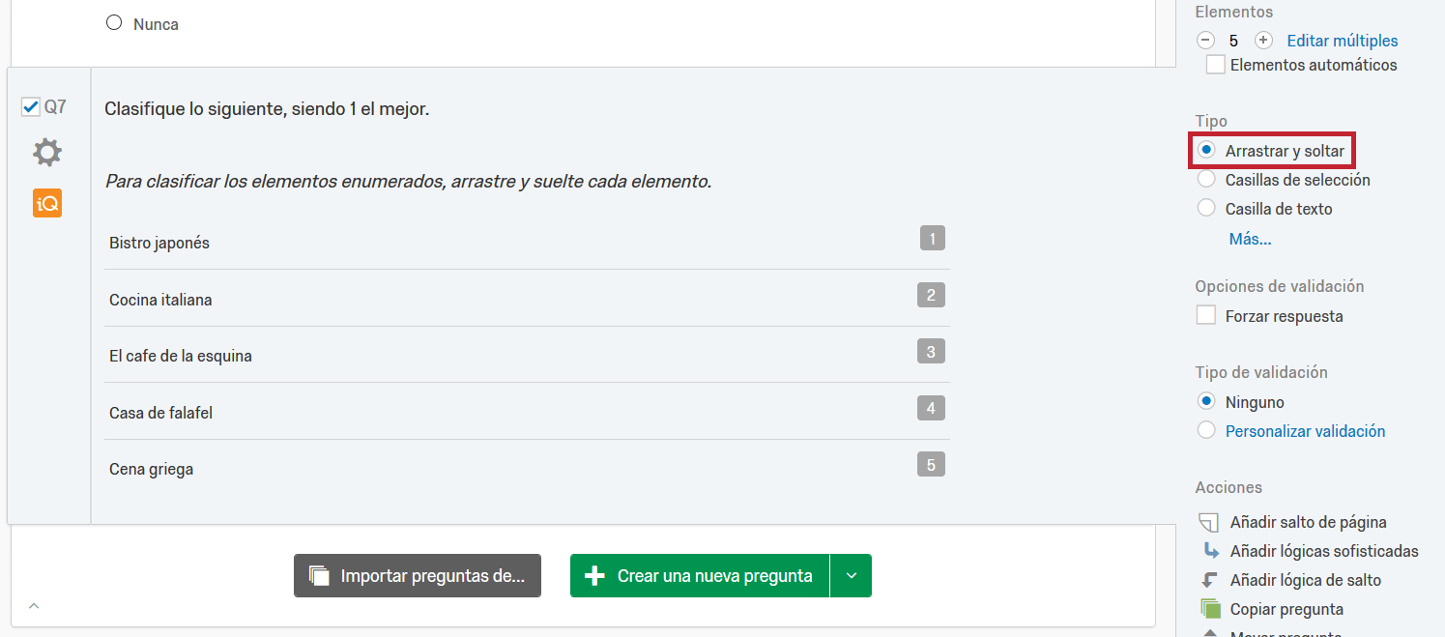Select Casillas de selección type

(x=1206, y=180)
